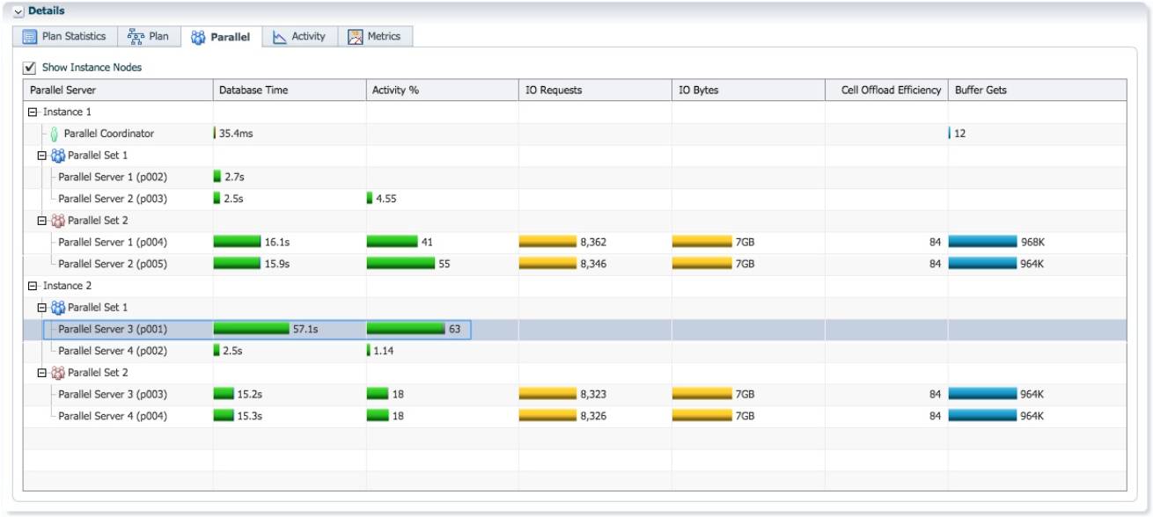Click the 41 activity percent value
This screenshot has height=517, width=1153.
(427, 242)
